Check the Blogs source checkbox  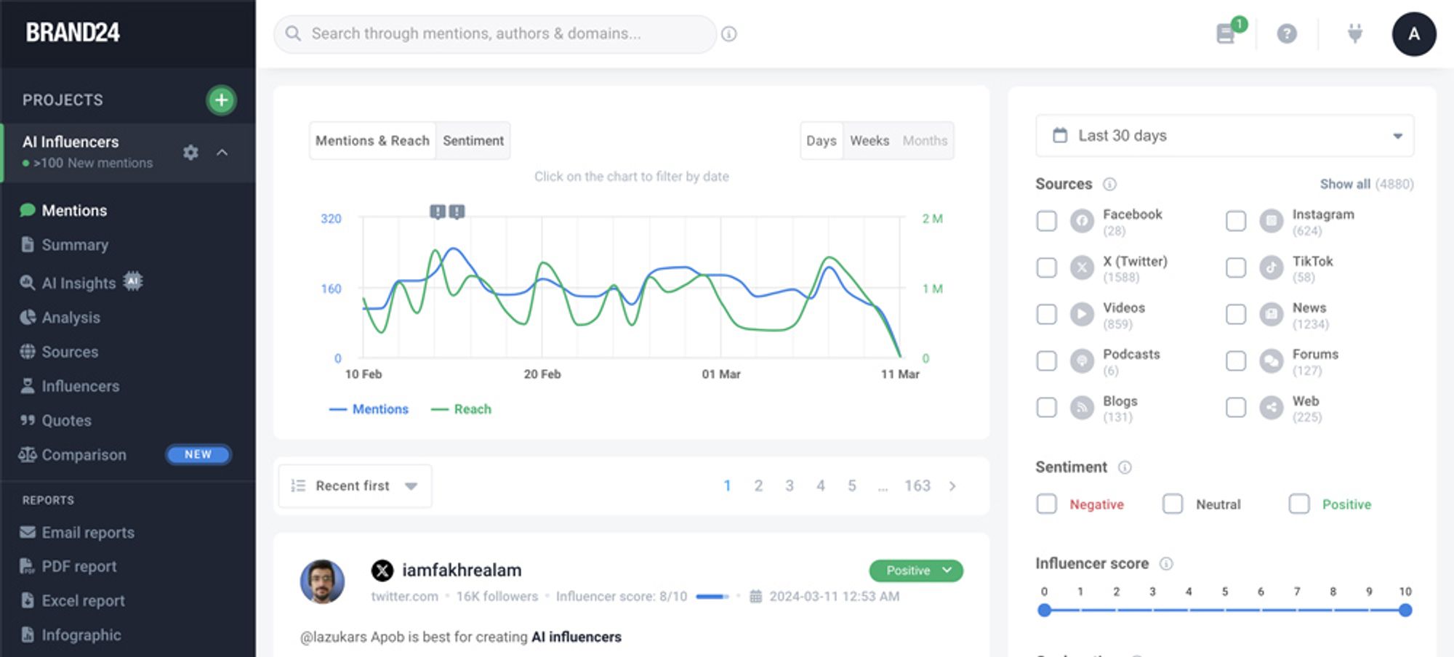tap(1047, 407)
